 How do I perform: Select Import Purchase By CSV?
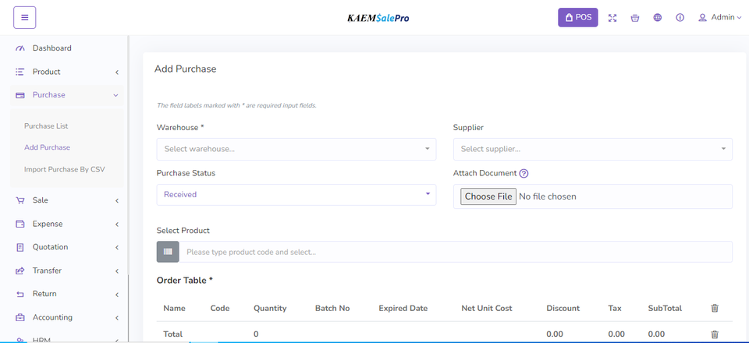tap(64, 169)
